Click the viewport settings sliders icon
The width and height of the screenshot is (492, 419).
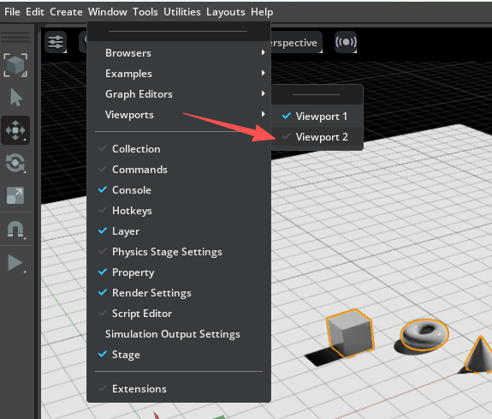(56, 42)
